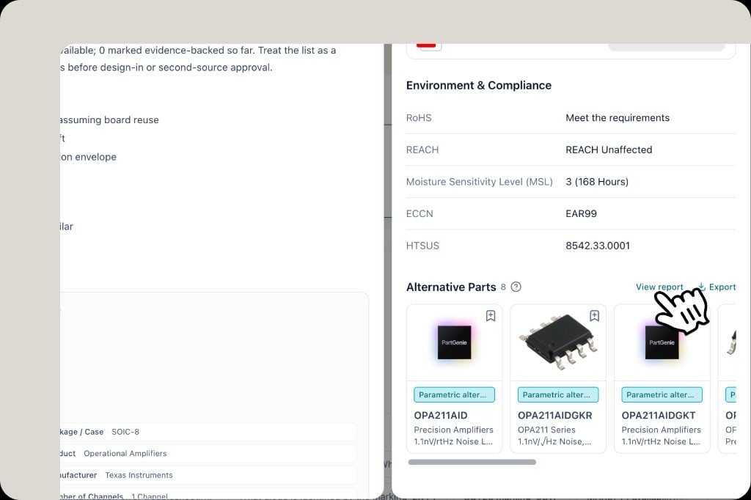Select Parametric alter... tag on OPA211AID
751x500 pixels.
tap(454, 394)
